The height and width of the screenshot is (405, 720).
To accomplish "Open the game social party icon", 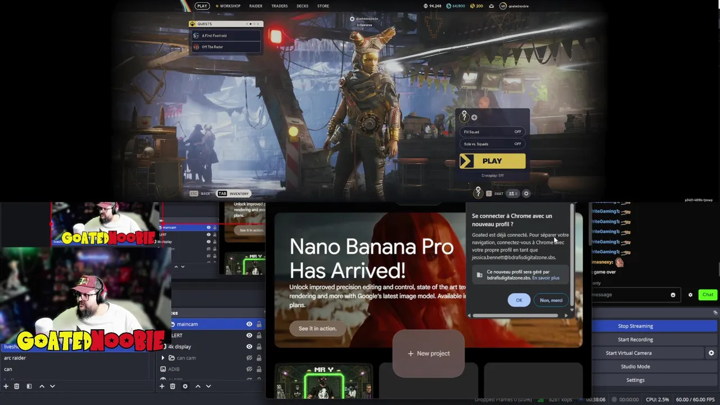I will (x=513, y=193).
